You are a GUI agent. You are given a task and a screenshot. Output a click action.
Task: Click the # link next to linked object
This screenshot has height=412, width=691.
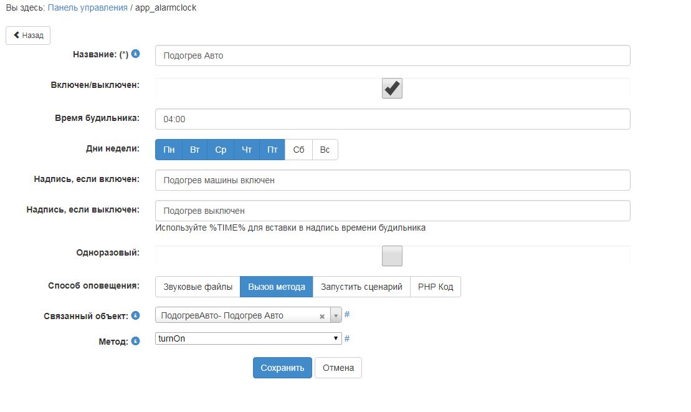point(347,315)
